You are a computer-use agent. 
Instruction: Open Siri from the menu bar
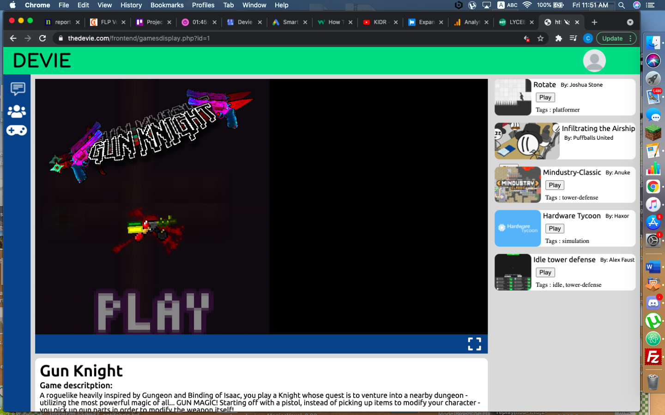(637, 5)
